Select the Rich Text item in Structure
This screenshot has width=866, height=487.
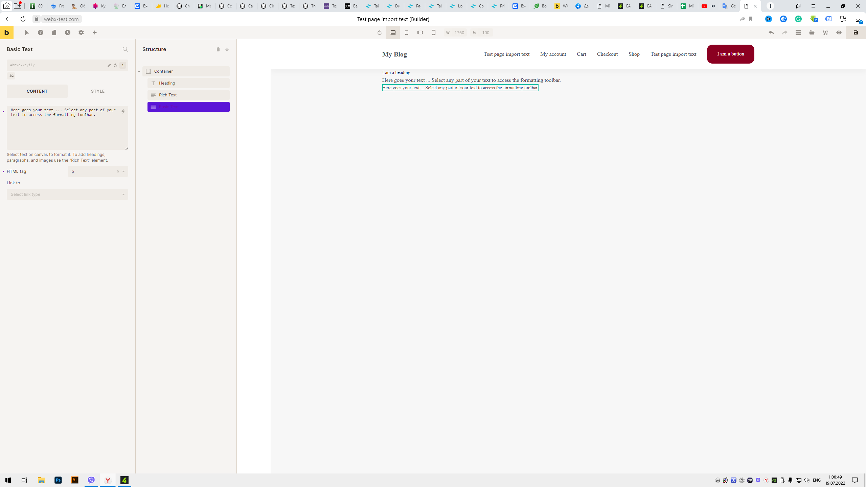[188, 95]
